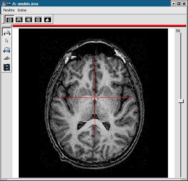Maximize the anubis.ima window
The width and height of the screenshot is (188, 181).
178,4
